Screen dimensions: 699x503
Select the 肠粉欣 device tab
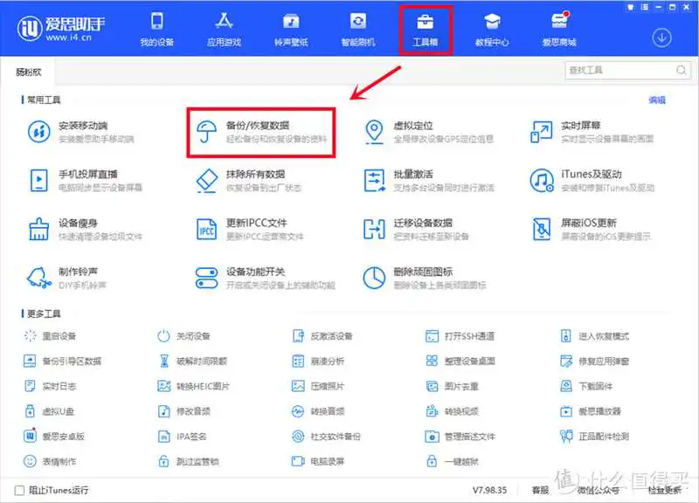tap(29, 72)
